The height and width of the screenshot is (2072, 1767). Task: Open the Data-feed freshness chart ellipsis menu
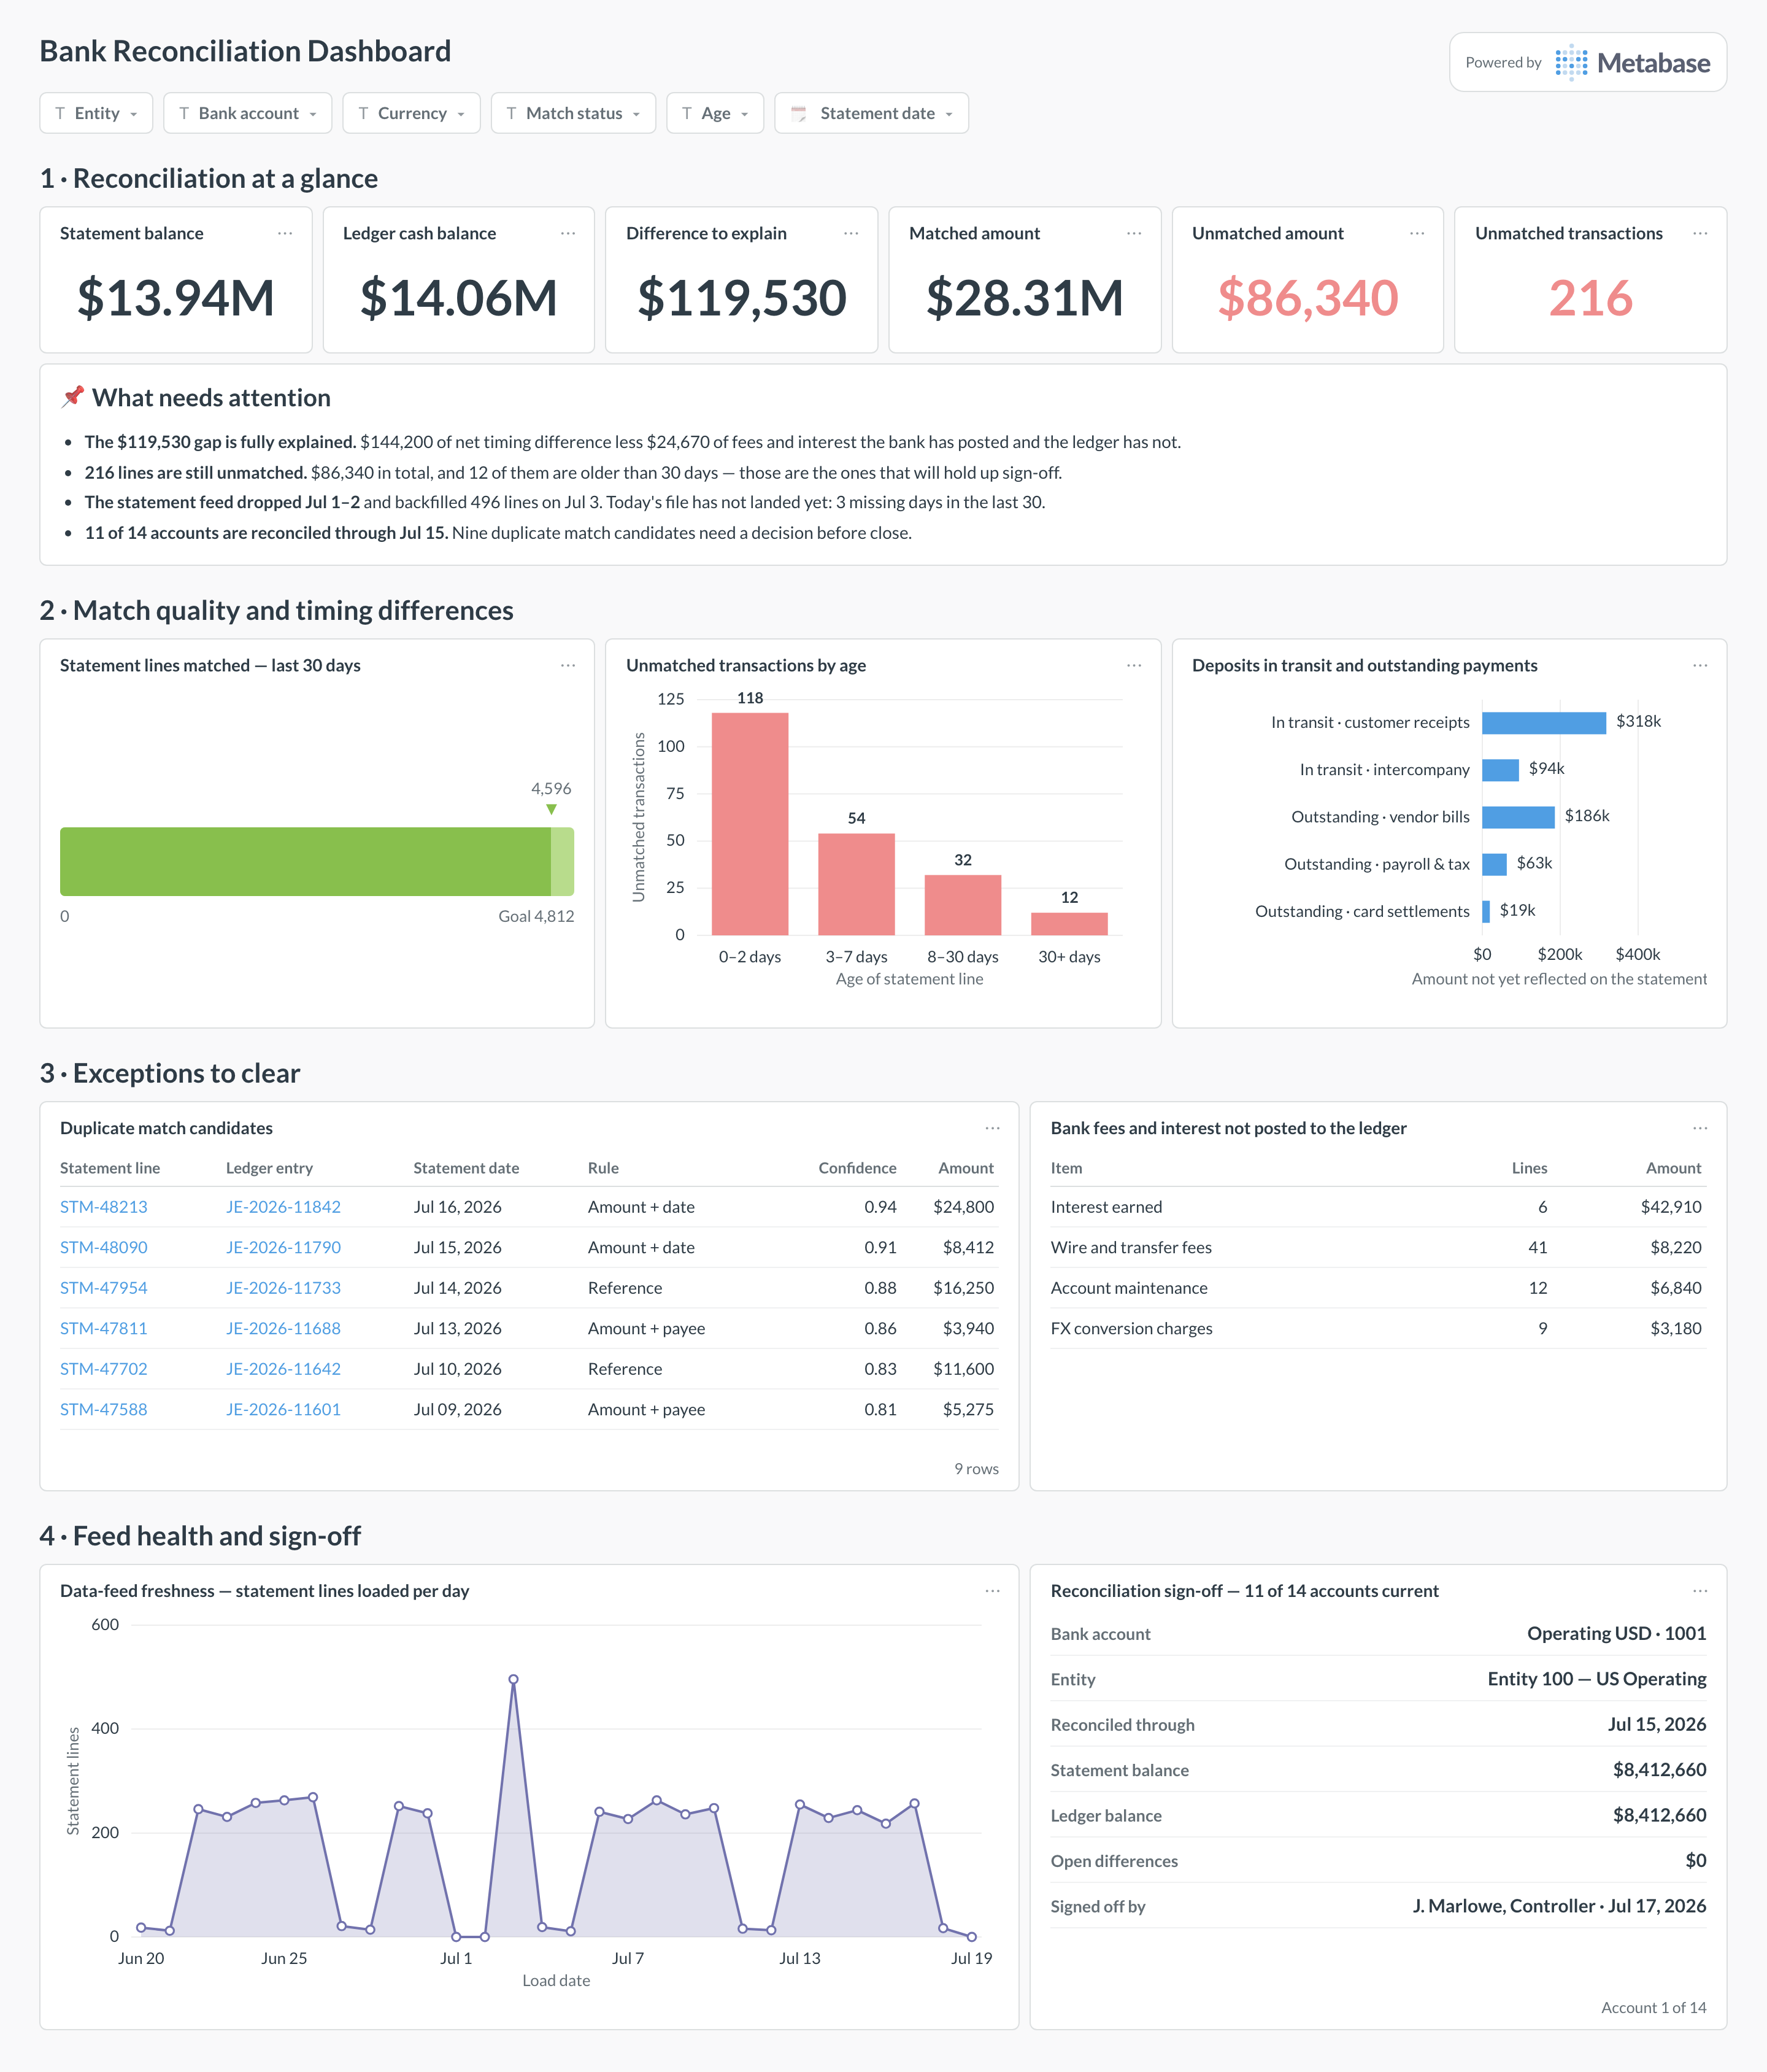991,1590
